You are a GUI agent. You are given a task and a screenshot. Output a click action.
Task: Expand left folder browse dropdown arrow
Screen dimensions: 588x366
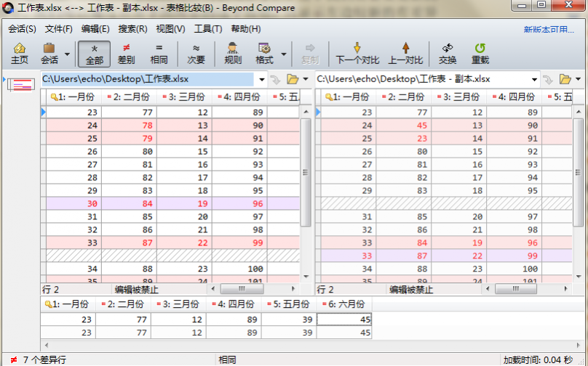point(306,79)
